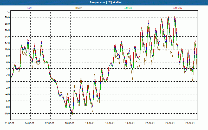
Task: Click the °C axis unit label
Action: coord(8,12)
